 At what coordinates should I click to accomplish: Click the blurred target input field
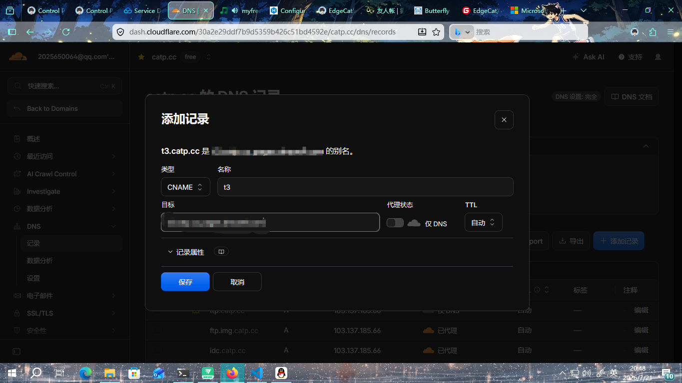tap(270, 222)
